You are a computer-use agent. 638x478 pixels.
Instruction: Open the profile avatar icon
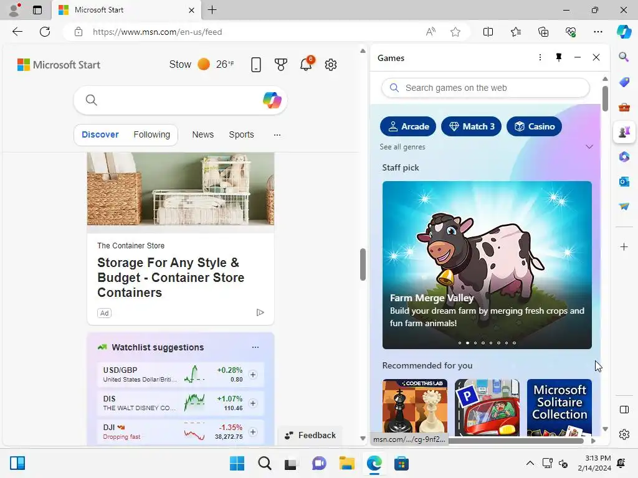pos(15,10)
